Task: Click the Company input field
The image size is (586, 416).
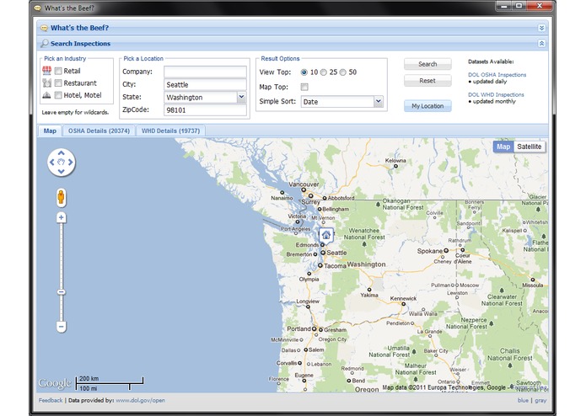Action: (x=205, y=72)
